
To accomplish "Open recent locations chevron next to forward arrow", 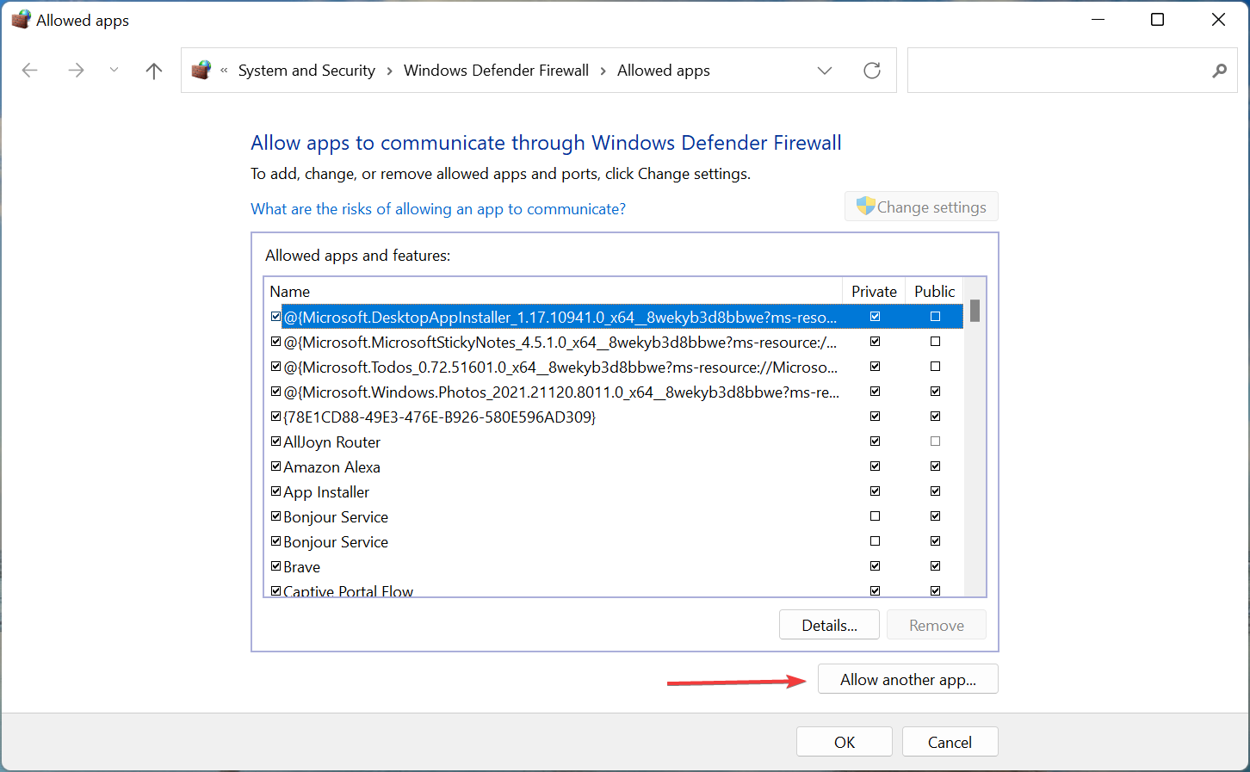I will click(x=114, y=71).
